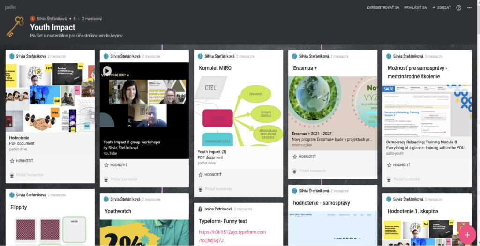Click the golden key padlet icon
Viewport: 480px width, 246px height.
click(x=15, y=27)
